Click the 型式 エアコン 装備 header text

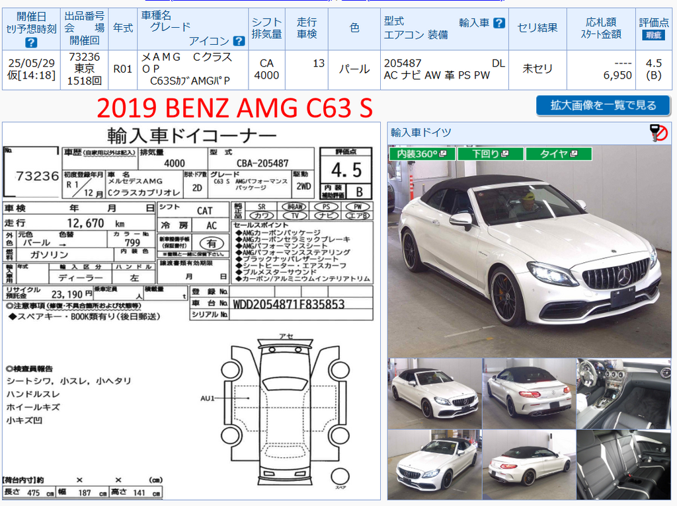tap(416, 28)
